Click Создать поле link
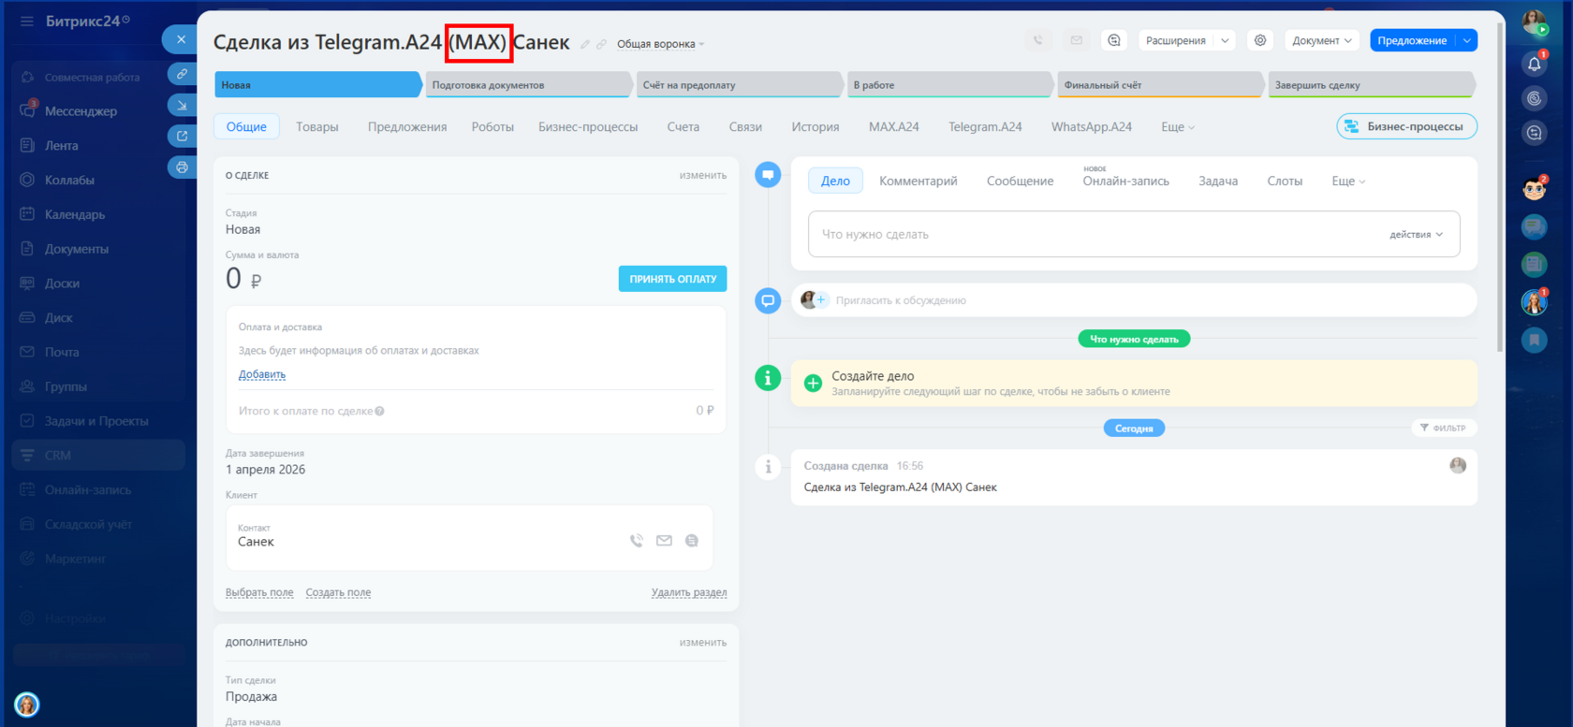1573x727 pixels. [x=338, y=592]
